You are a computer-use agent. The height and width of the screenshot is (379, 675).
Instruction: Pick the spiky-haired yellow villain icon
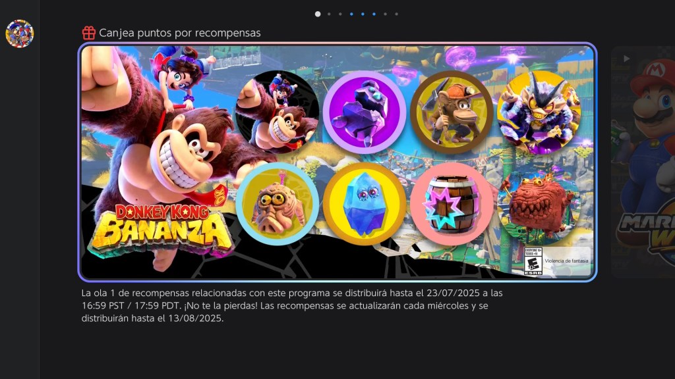539,113
